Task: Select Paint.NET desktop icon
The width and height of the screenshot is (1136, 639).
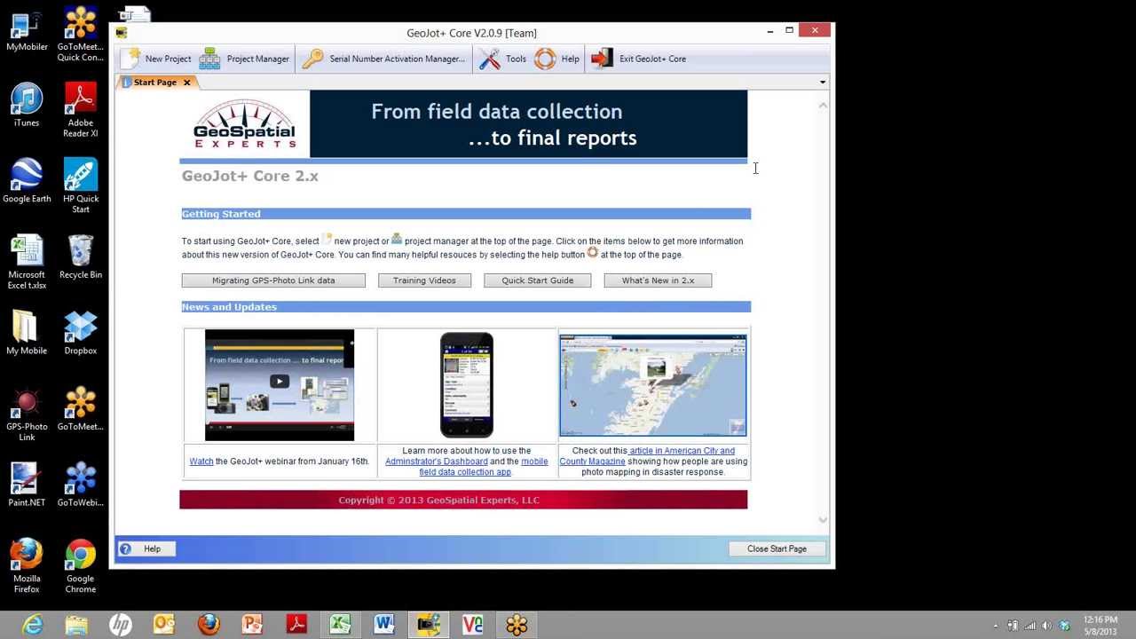Action: [x=27, y=485]
